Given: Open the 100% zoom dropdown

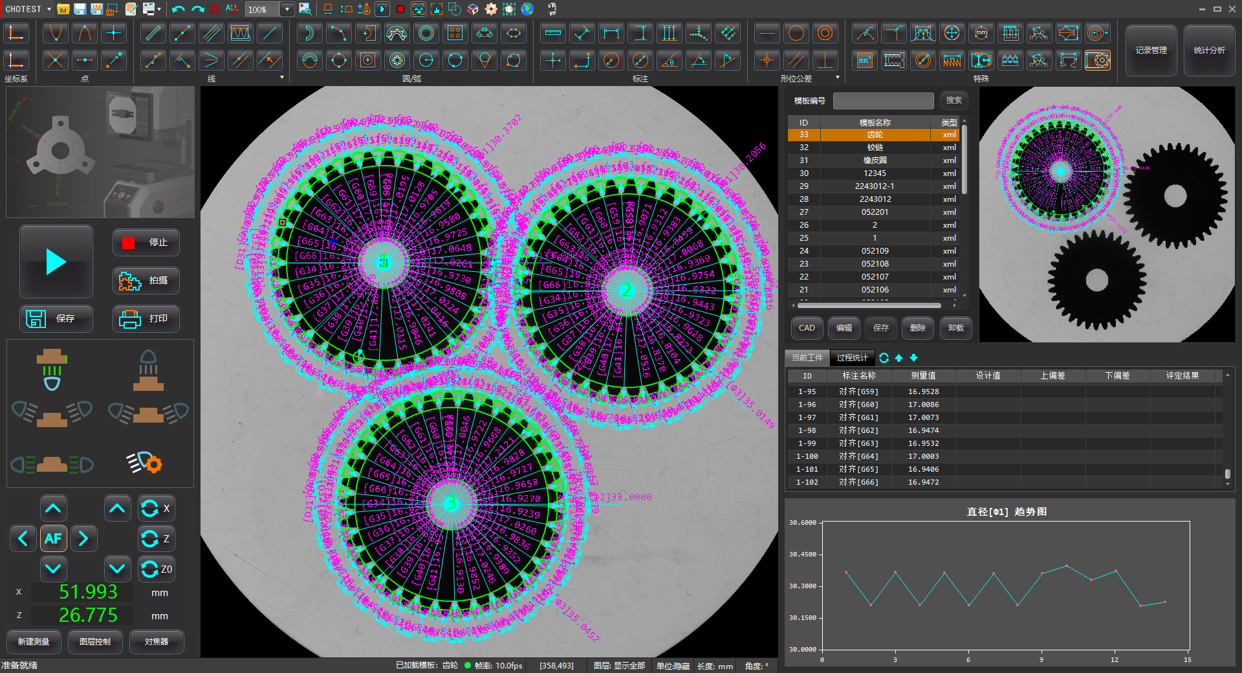Looking at the screenshot, I should (x=287, y=9).
